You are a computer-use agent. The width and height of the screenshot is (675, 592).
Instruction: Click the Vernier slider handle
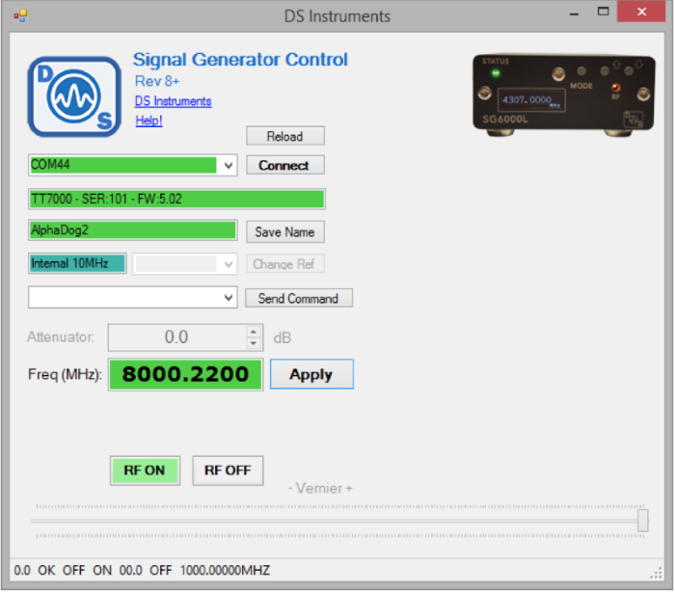coord(643,521)
